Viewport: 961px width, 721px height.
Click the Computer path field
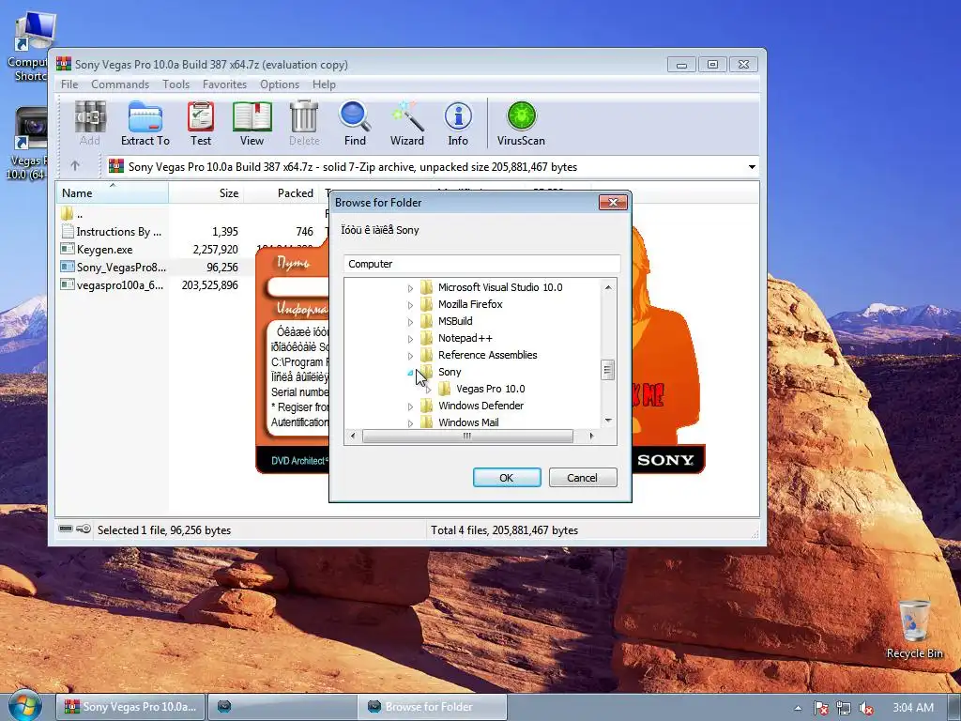[481, 264]
